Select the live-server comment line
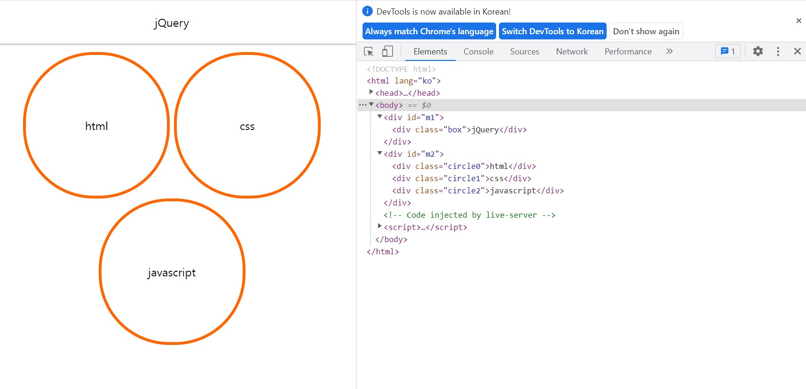 click(x=469, y=215)
